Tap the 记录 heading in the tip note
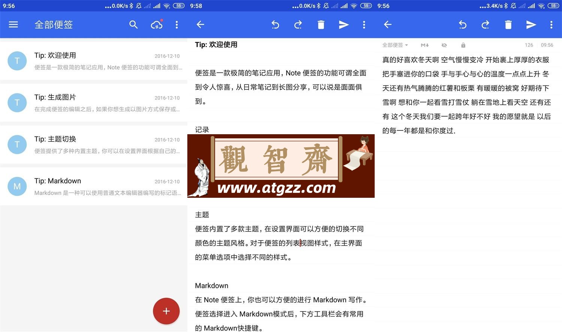Screen dimensions: 562x332 coord(202,130)
